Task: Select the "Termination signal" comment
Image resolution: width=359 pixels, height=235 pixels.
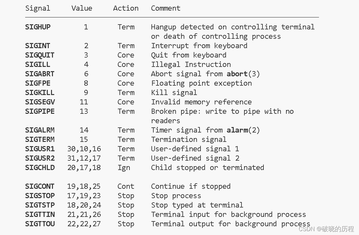Action: (189, 140)
